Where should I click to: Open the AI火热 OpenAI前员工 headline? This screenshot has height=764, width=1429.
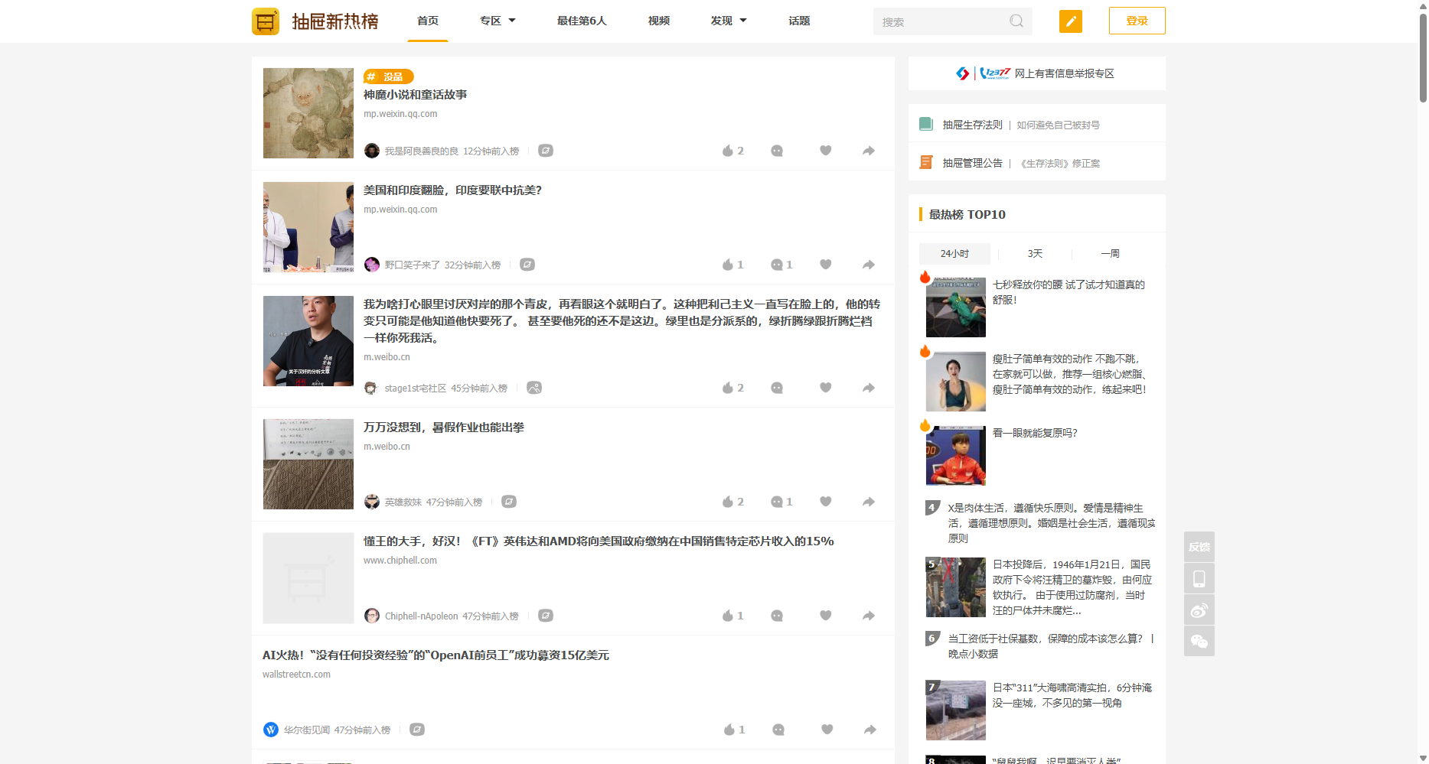pos(436,655)
